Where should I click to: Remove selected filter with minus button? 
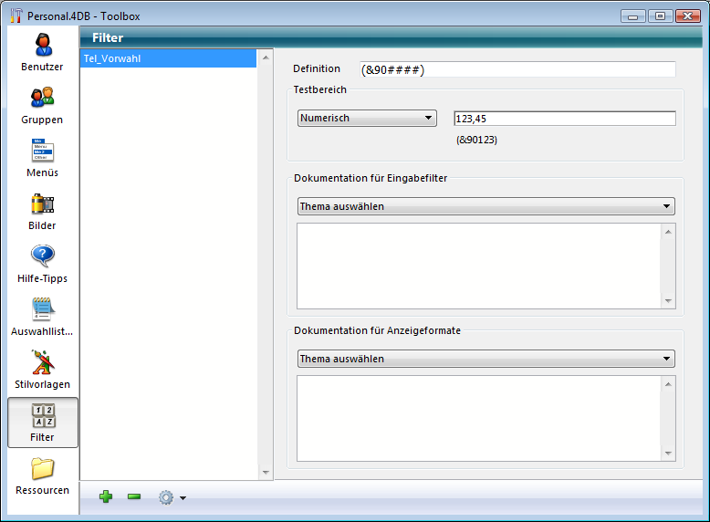pyautogui.click(x=134, y=496)
